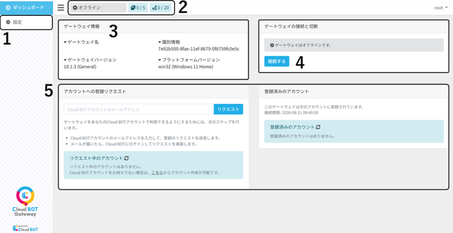The image size is (453, 233).
Task: Open the 設定 menu item
Action: [26, 22]
